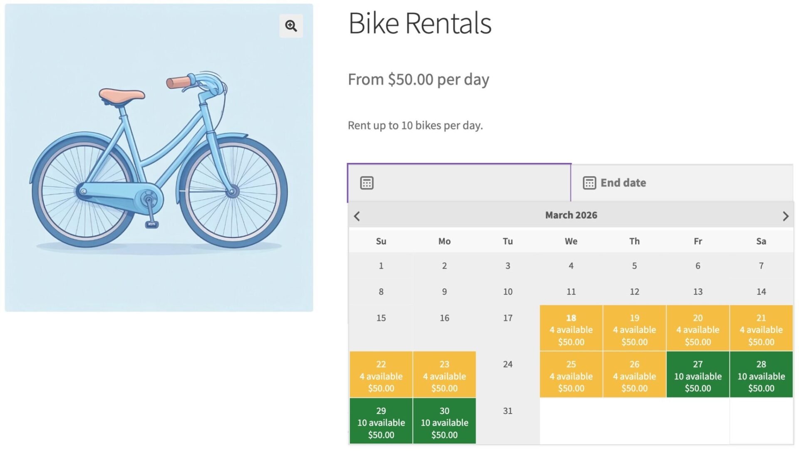Open the product image zoom magnifier
Screen dimensions: 799x451
tap(290, 26)
